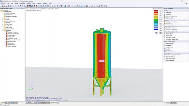This screenshot has width=189, height=106.
Task: Click the Residuals icon in Edit Bar
Action: [165, 49]
